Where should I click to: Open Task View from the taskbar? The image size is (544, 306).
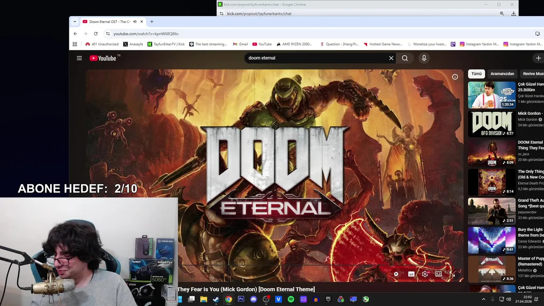(191, 299)
